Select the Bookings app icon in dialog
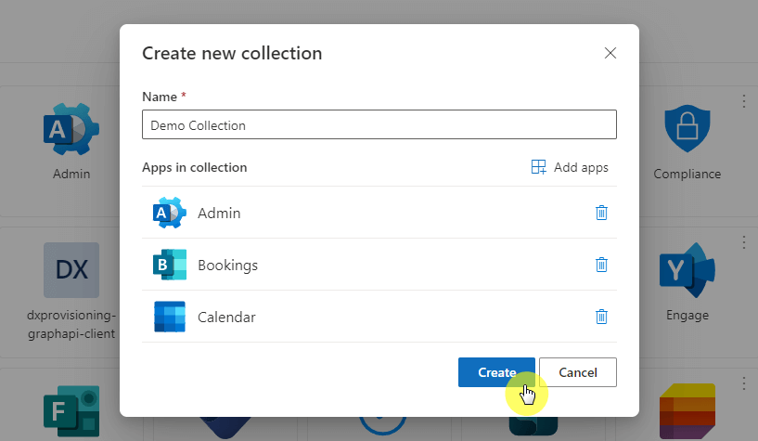Screen dimensions: 758x441 point(169,265)
